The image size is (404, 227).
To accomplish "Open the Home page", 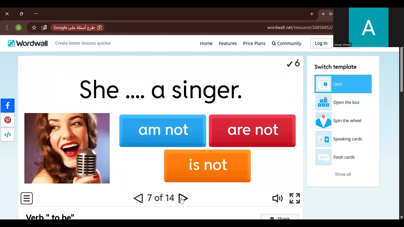I will point(206,44).
